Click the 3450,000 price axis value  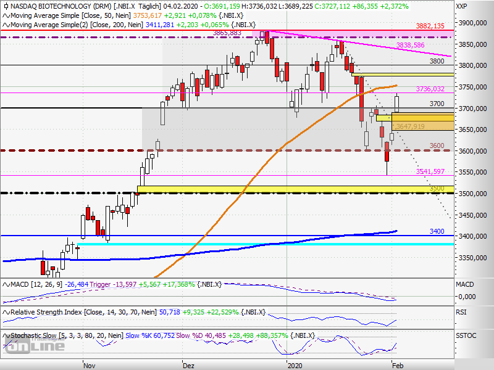[472, 215]
